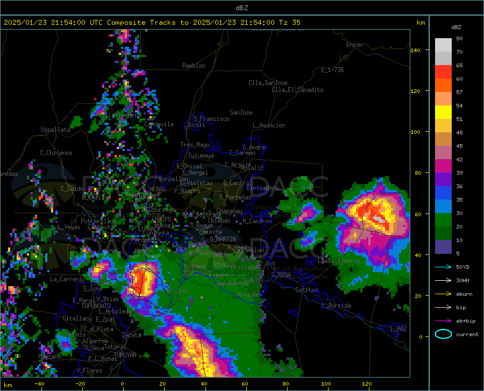Click the Lomas_Blancas place label
484x391 pixels.
click(339, 261)
